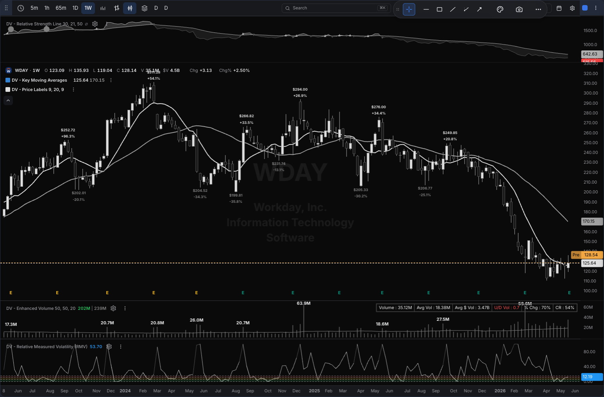Click the 642.63 relative strength value label
The height and width of the screenshot is (397, 604).
tap(592, 54)
